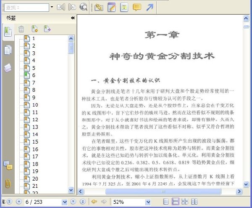Image resolution: width=252 pixels, height=208 pixels.
Task: Open the page number dropdown showing 6 / 253
Action: (65, 202)
